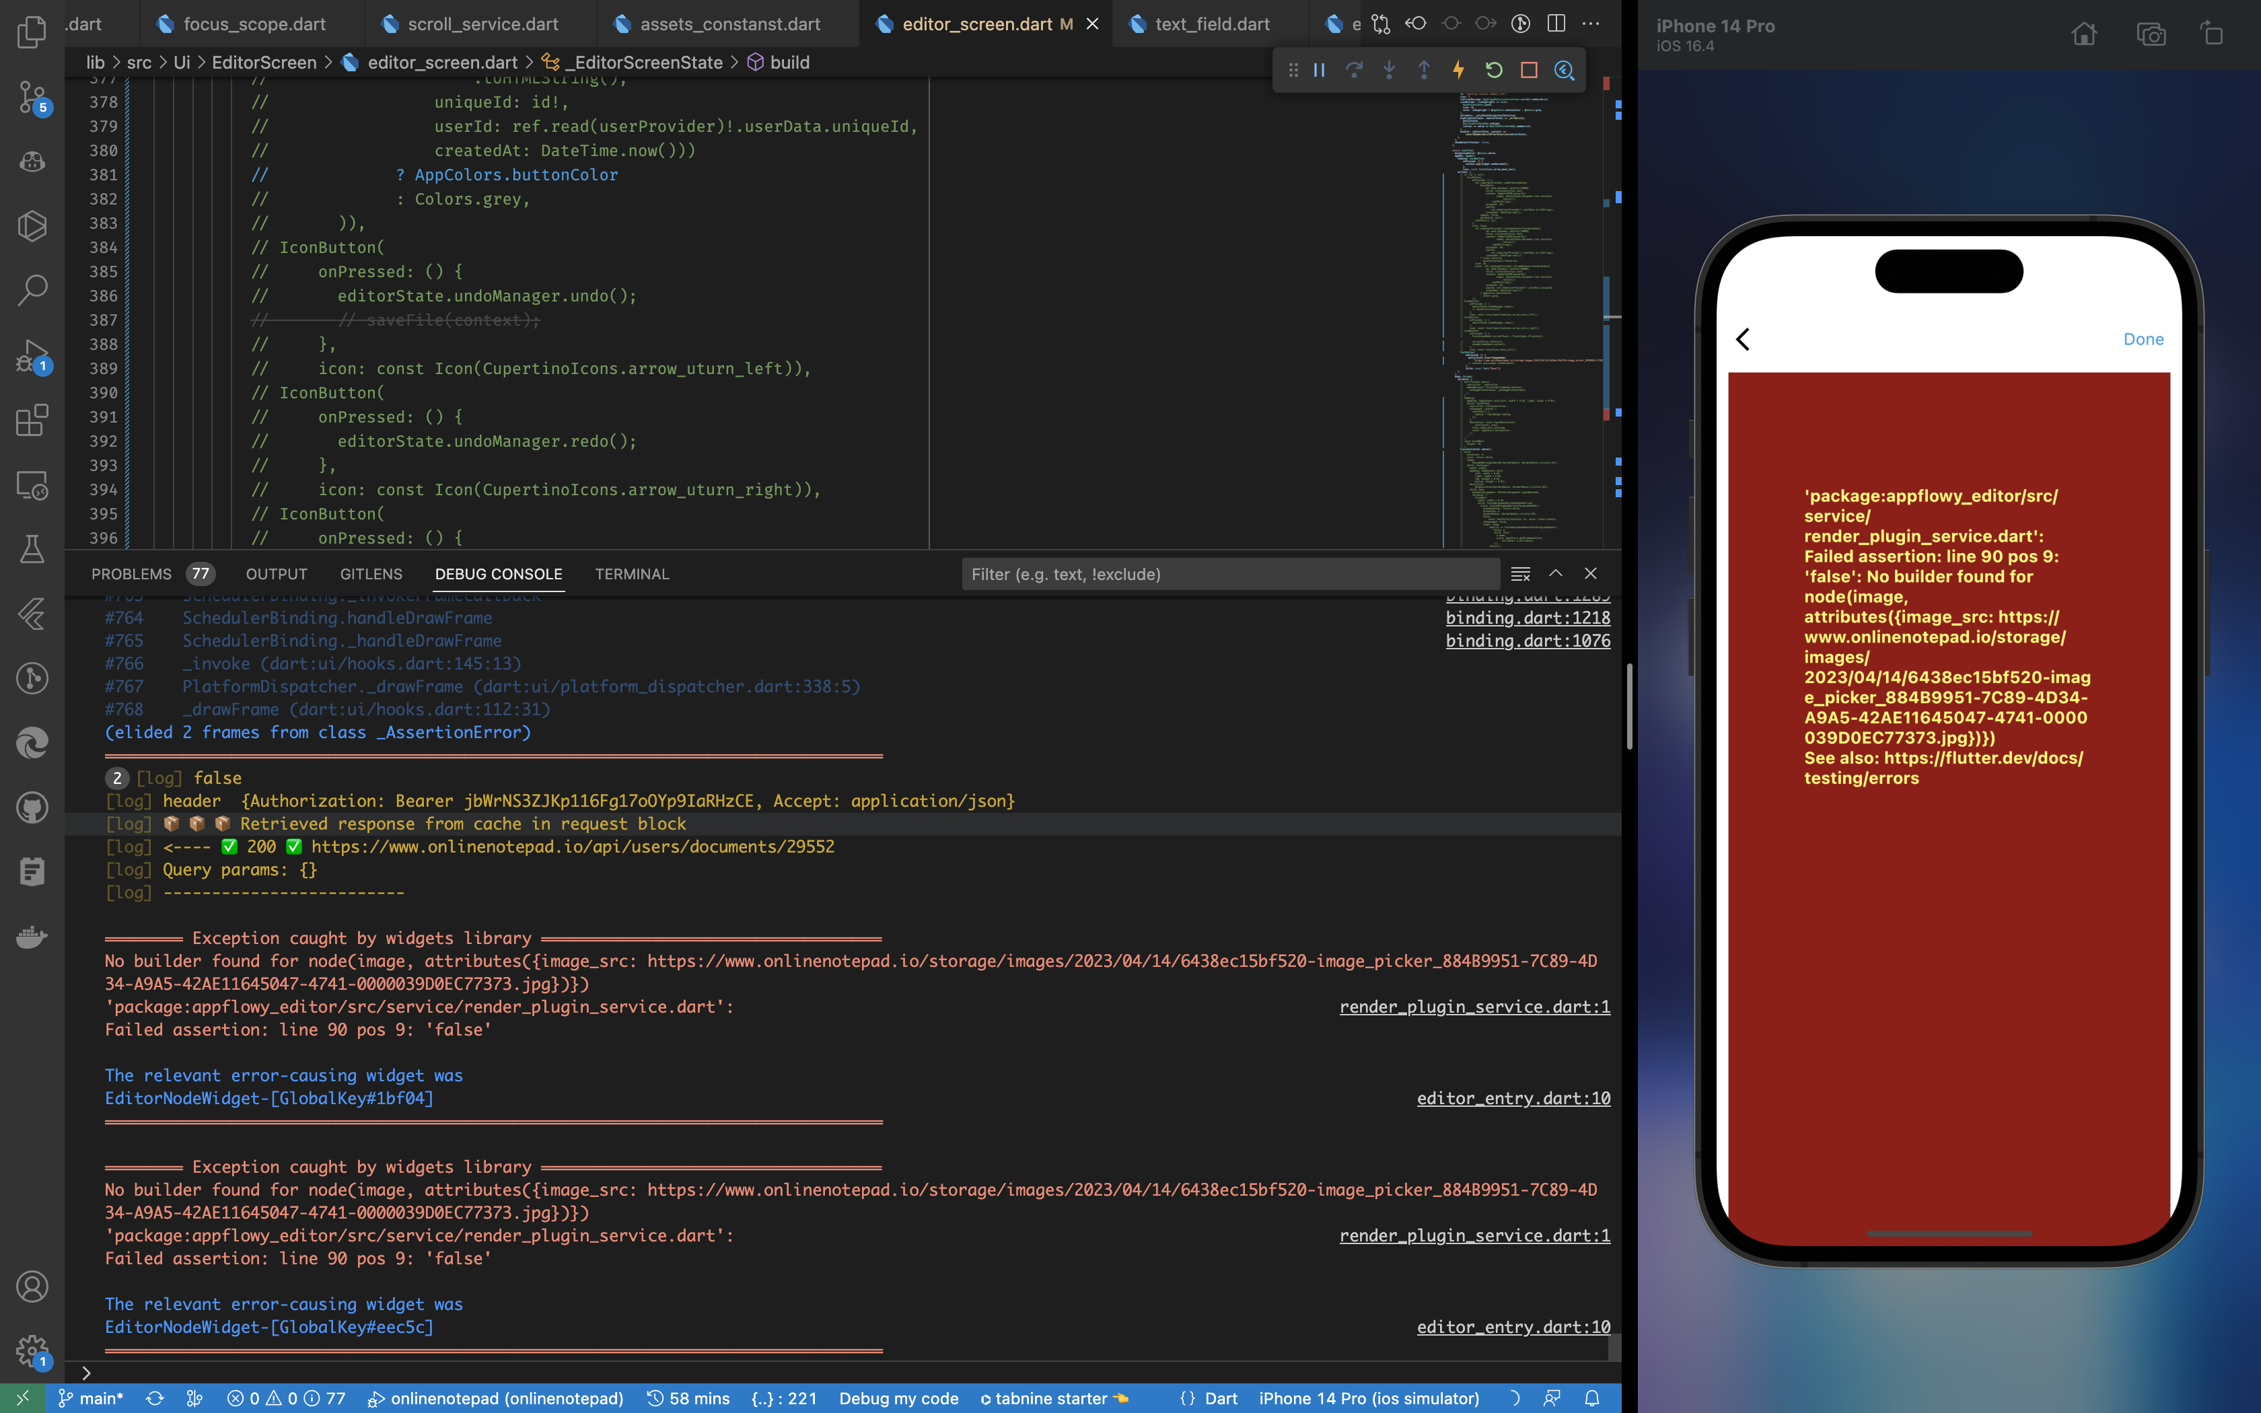Stop the debug session

tap(1530, 70)
